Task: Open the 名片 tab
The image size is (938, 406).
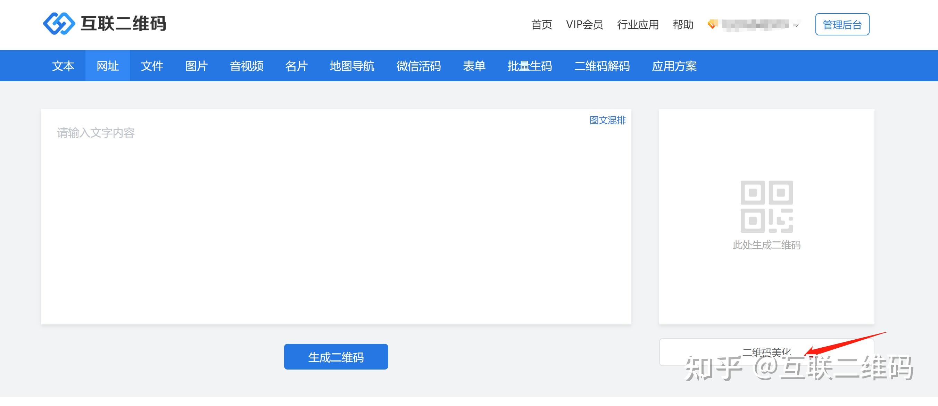Action: click(296, 66)
